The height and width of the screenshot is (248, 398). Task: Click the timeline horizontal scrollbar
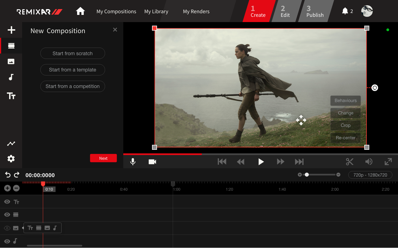point(54,246)
